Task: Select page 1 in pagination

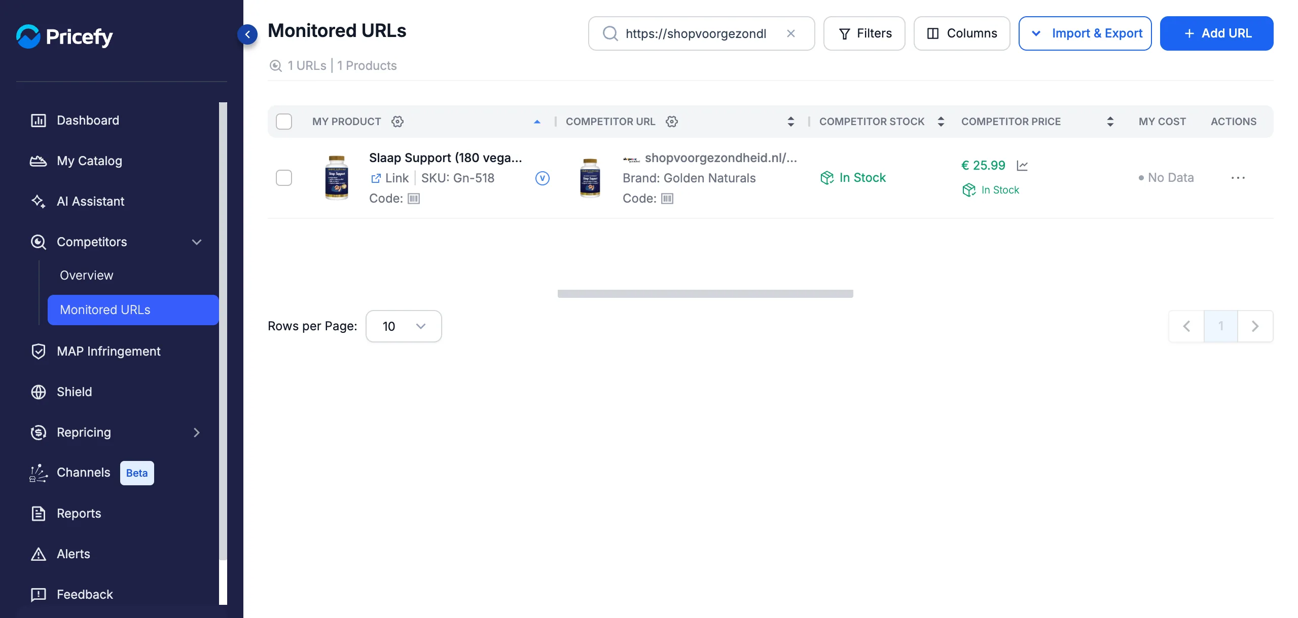Action: [x=1221, y=326]
